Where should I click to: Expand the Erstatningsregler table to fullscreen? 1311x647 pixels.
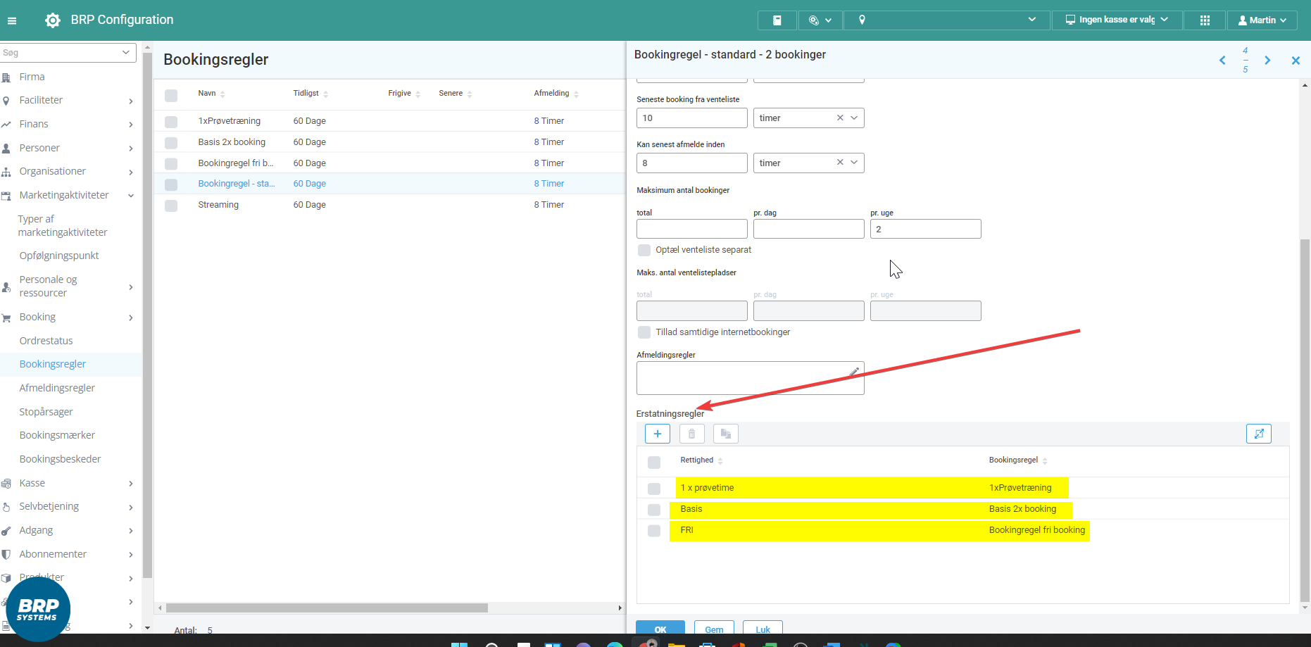click(1259, 434)
